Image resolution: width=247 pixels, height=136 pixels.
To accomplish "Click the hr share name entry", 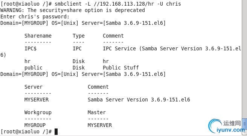I will click(x=27, y=61).
